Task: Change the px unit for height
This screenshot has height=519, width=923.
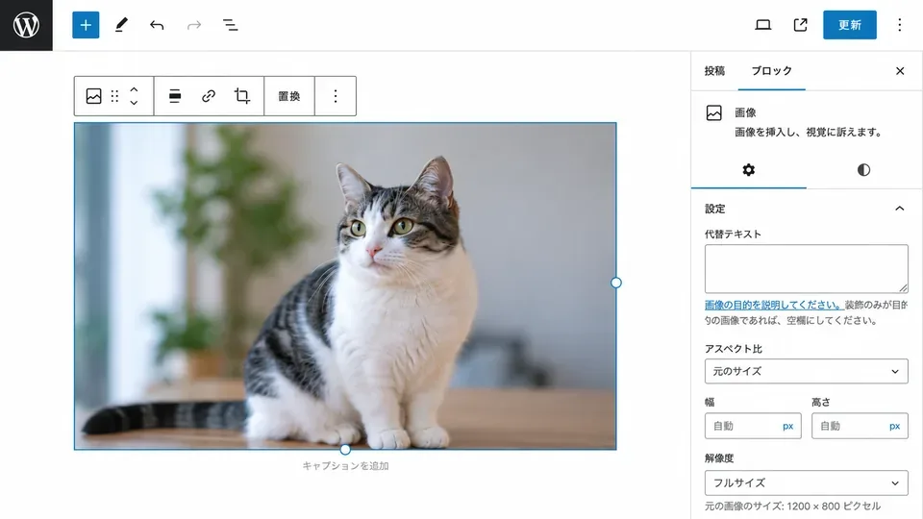Action: click(x=895, y=426)
